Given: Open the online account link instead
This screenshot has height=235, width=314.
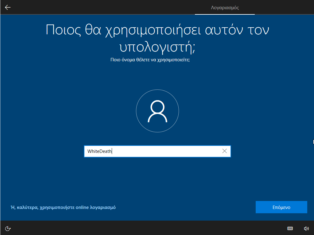Looking at the screenshot, I should click(x=63, y=207).
